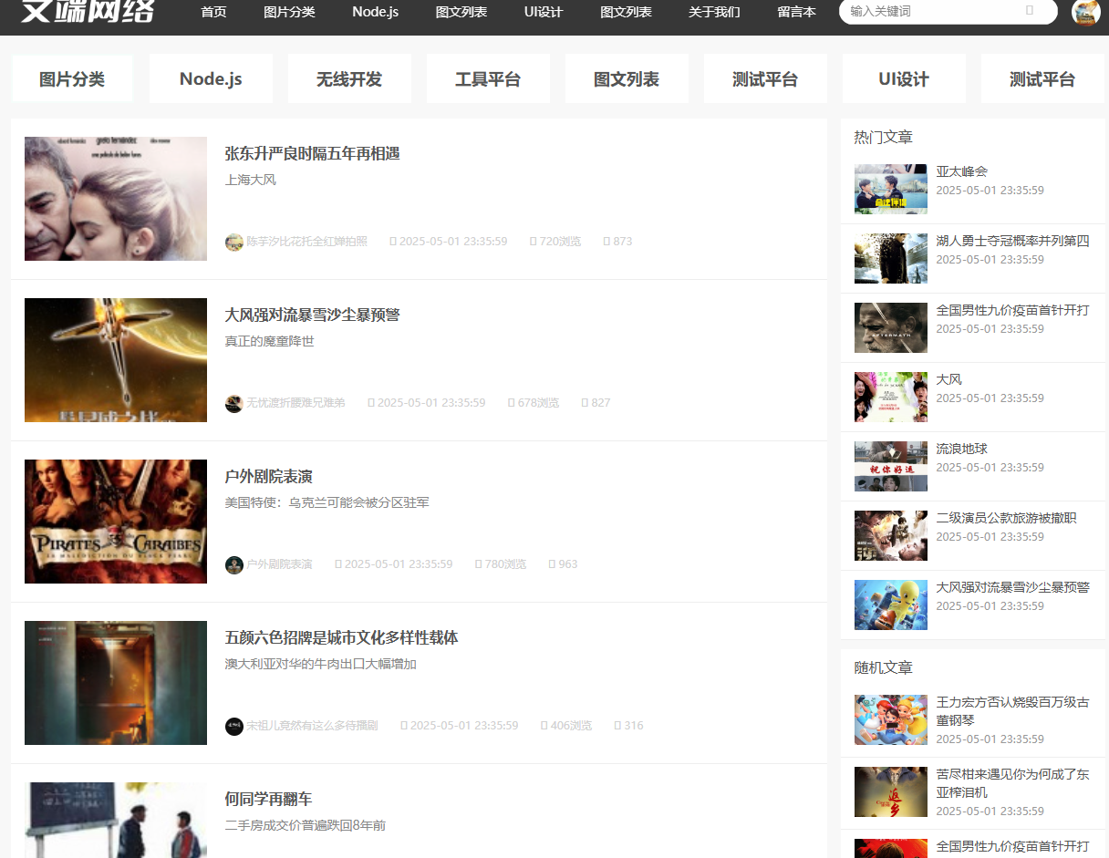Image resolution: width=1109 pixels, height=858 pixels.
Task: Open hot article 湖人勇士夺冠概率并列第四
Action: pyautogui.click(x=1013, y=241)
